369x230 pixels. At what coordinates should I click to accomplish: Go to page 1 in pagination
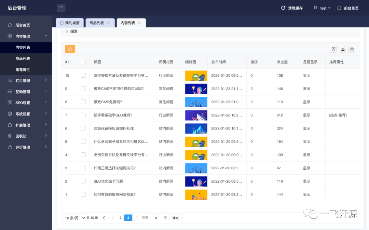click(x=113, y=218)
